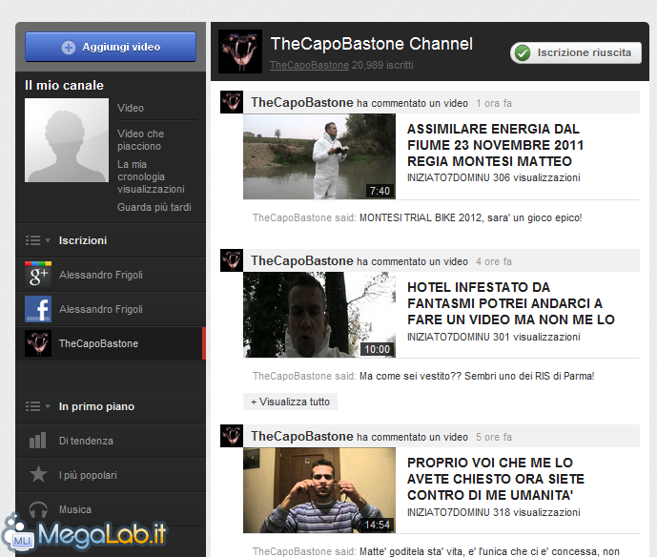Open HOTEL INFESTATO DA FANTASMI video title
The image size is (657, 557).
point(511,303)
